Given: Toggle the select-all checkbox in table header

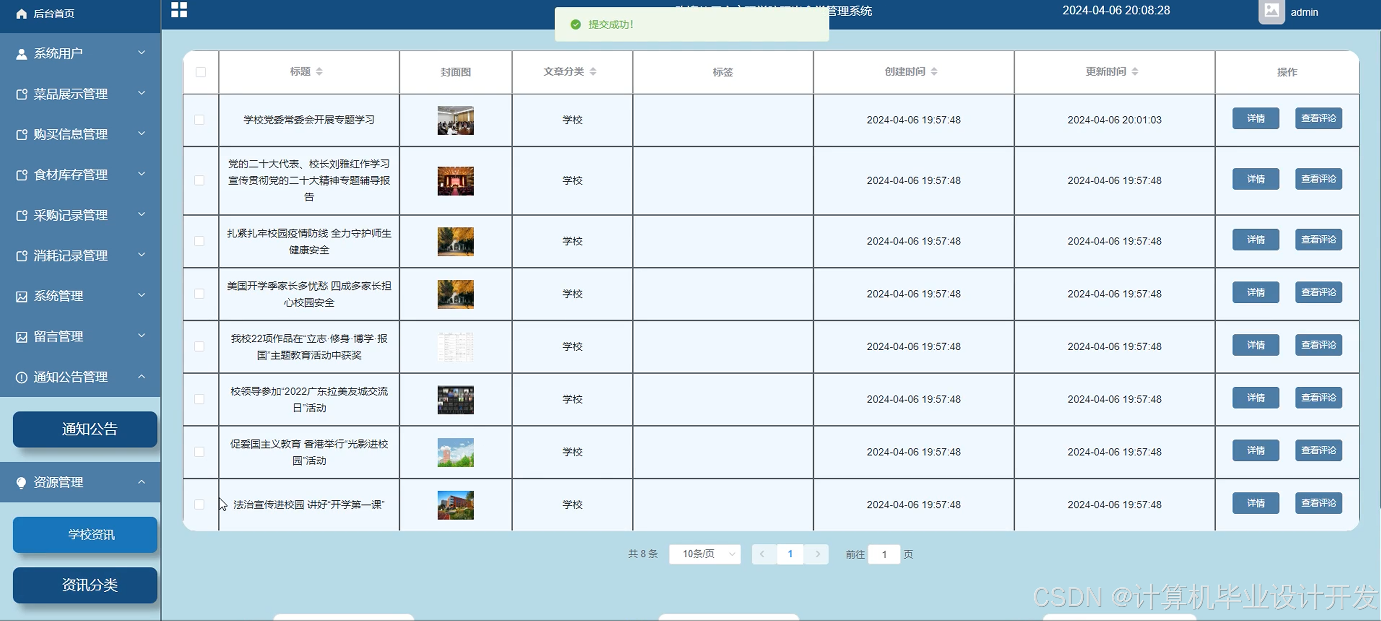Looking at the screenshot, I should [201, 72].
